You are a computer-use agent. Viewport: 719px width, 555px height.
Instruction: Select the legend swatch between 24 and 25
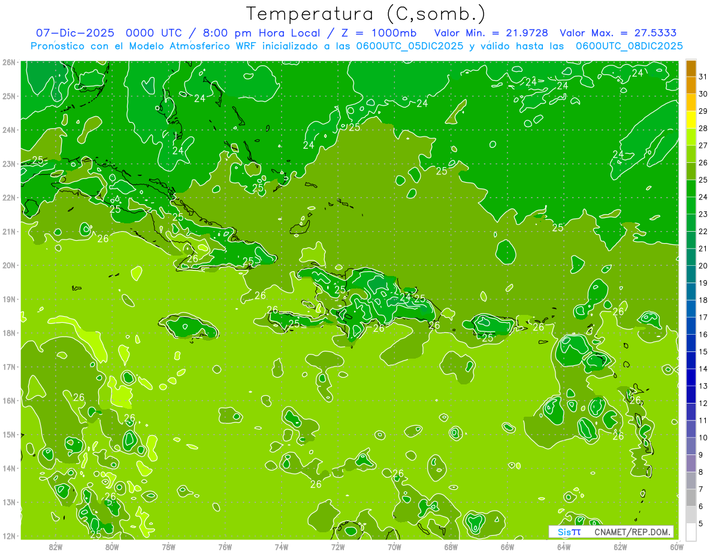[x=691, y=188]
